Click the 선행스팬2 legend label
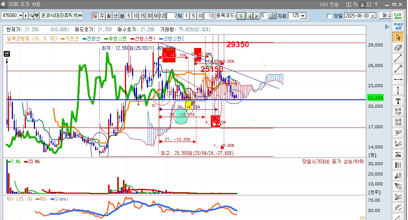 point(172,38)
